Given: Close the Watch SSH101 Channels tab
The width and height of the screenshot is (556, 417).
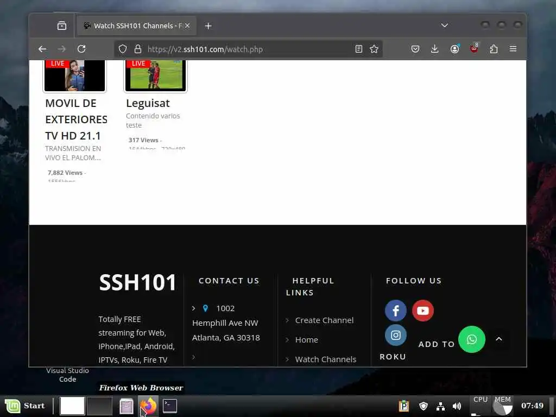Looking at the screenshot, I should pos(187,26).
